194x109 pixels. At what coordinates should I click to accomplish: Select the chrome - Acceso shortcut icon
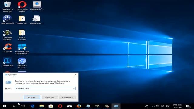22,63
